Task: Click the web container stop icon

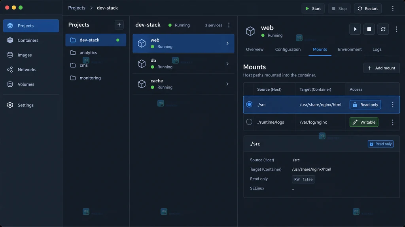Action: pyautogui.click(x=369, y=29)
